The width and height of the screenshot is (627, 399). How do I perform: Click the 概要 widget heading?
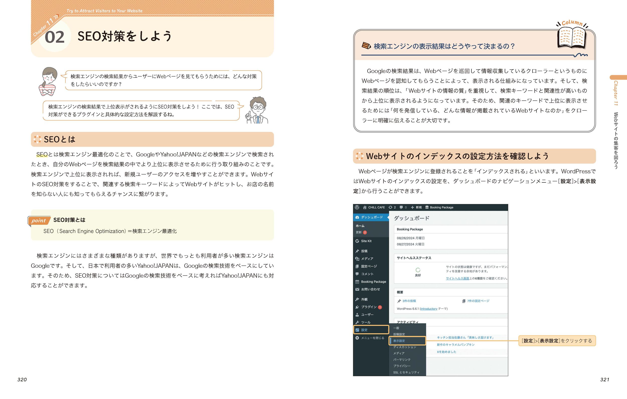point(400,292)
